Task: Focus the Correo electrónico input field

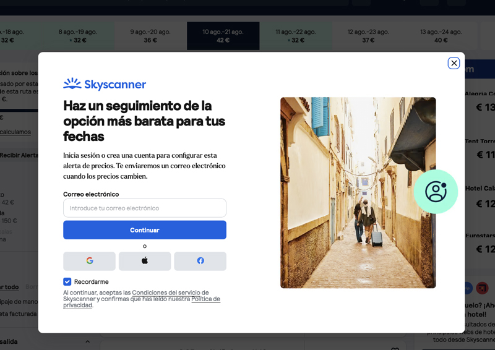Action: pyautogui.click(x=145, y=208)
